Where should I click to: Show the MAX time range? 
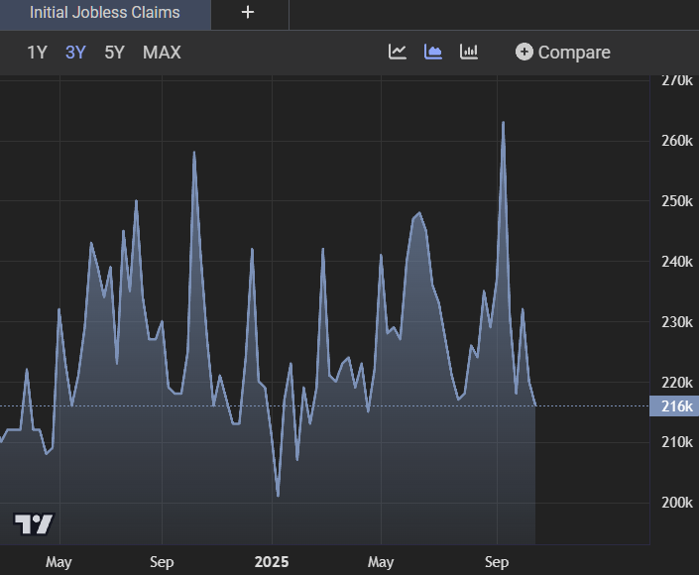pos(162,53)
